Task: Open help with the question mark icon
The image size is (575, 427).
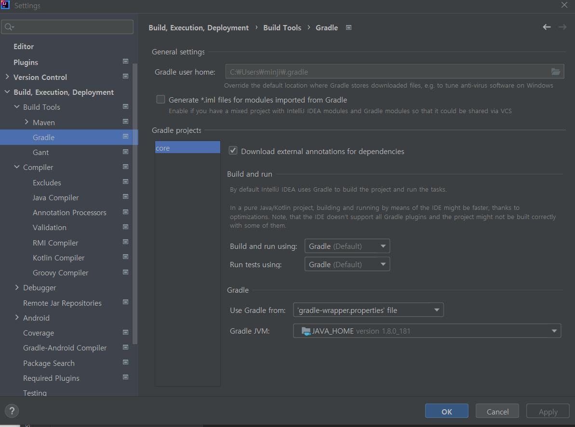Action: point(12,411)
